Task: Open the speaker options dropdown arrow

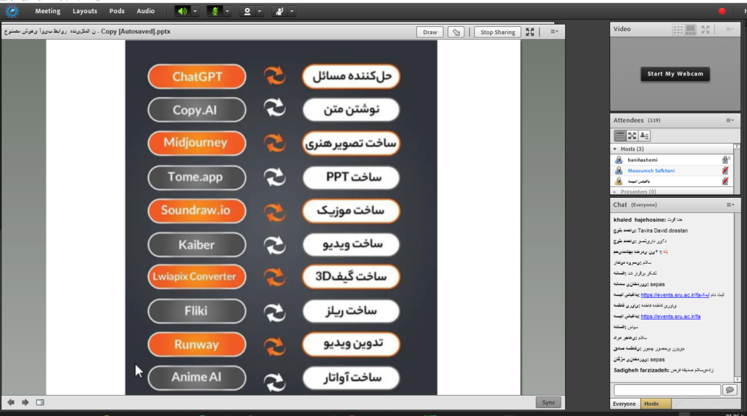Action: (195, 11)
